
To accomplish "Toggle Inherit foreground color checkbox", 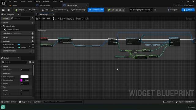I will point(24,80).
